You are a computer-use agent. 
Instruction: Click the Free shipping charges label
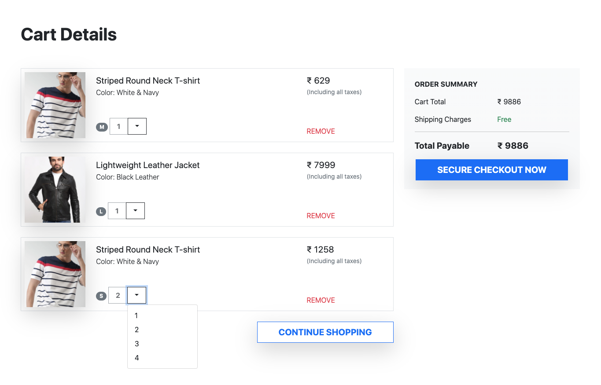(x=504, y=119)
